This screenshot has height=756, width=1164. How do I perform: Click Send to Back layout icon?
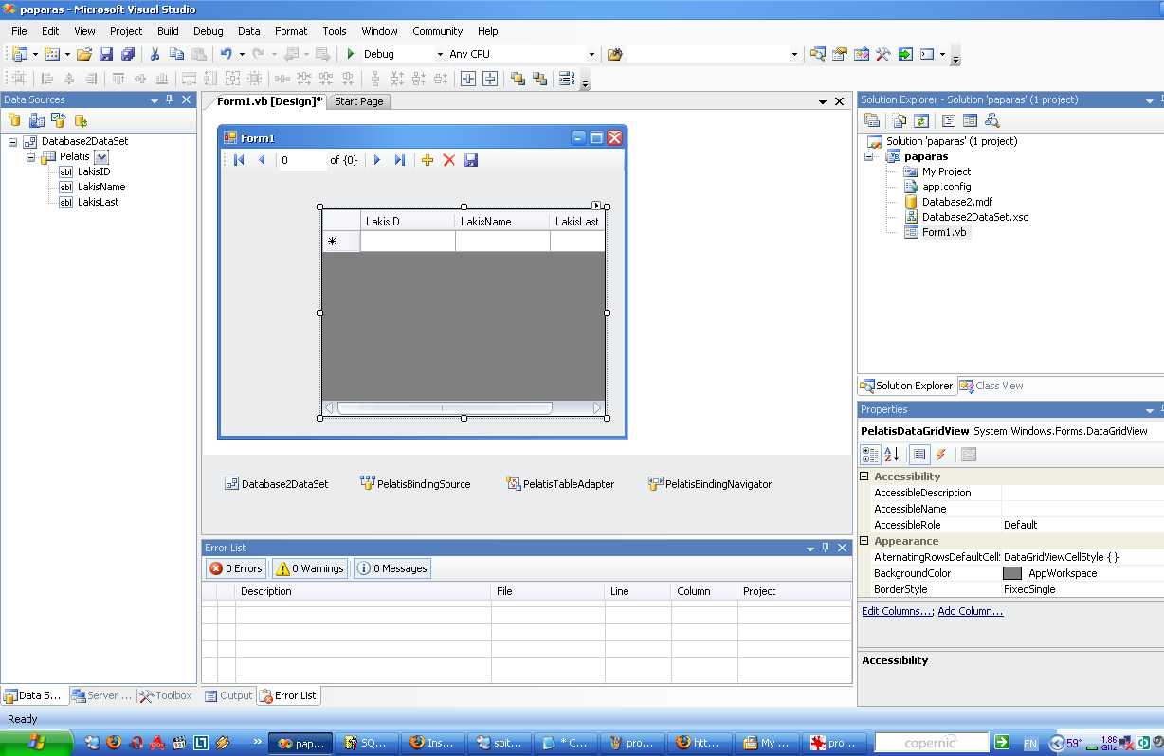click(x=539, y=79)
